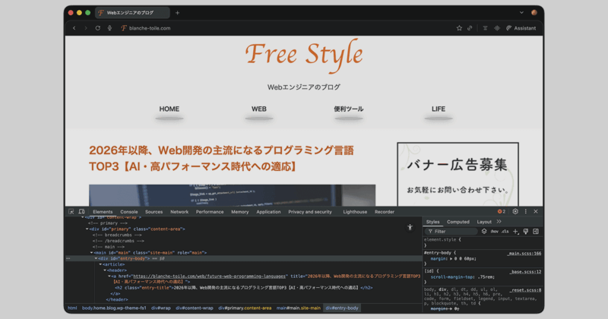Screen dimensions: 608x319
Task: Click the browser forward arrow
Action: [86, 28]
